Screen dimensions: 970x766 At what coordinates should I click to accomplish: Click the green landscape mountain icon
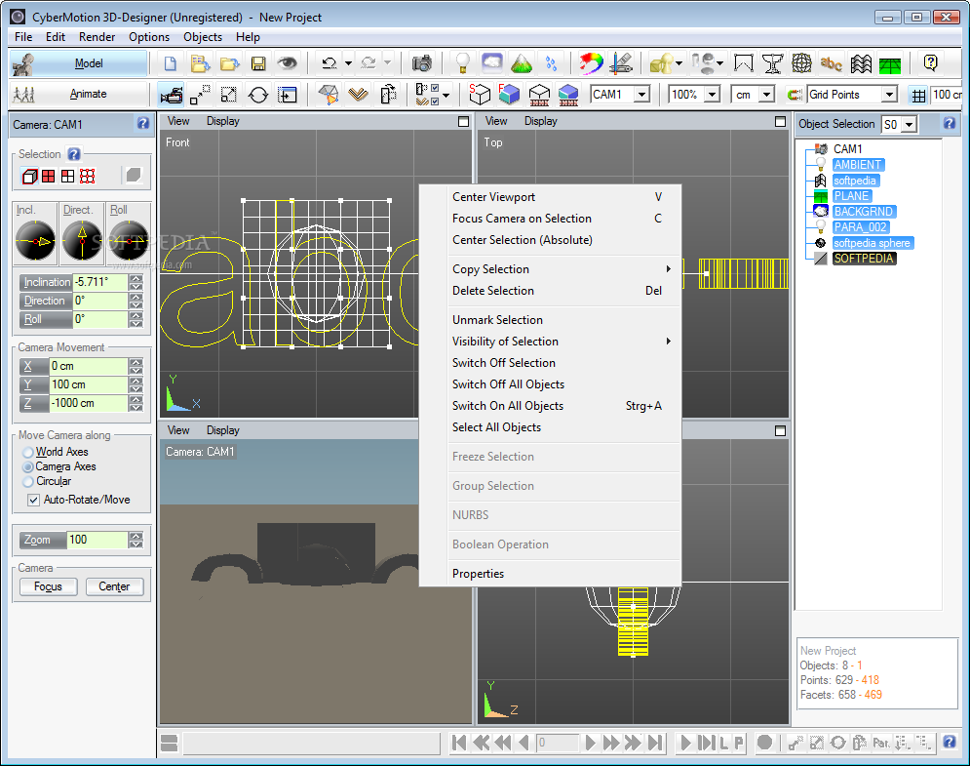(522, 63)
